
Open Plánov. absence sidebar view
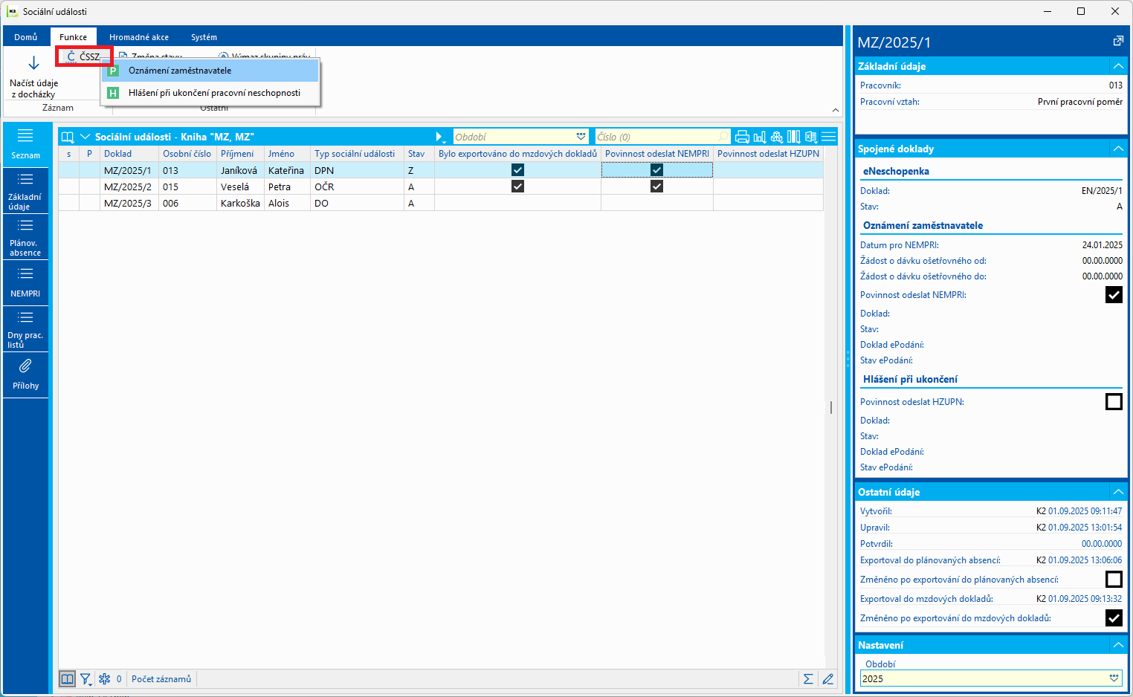pyautogui.click(x=25, y=236)
